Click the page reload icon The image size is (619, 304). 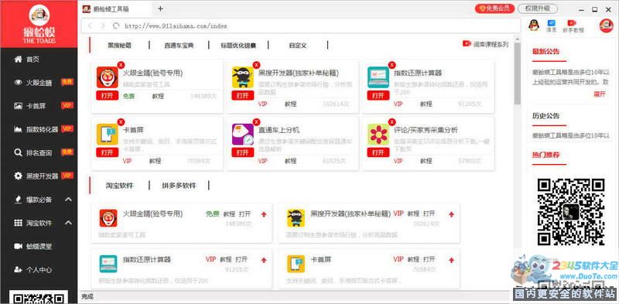[115, 26]
